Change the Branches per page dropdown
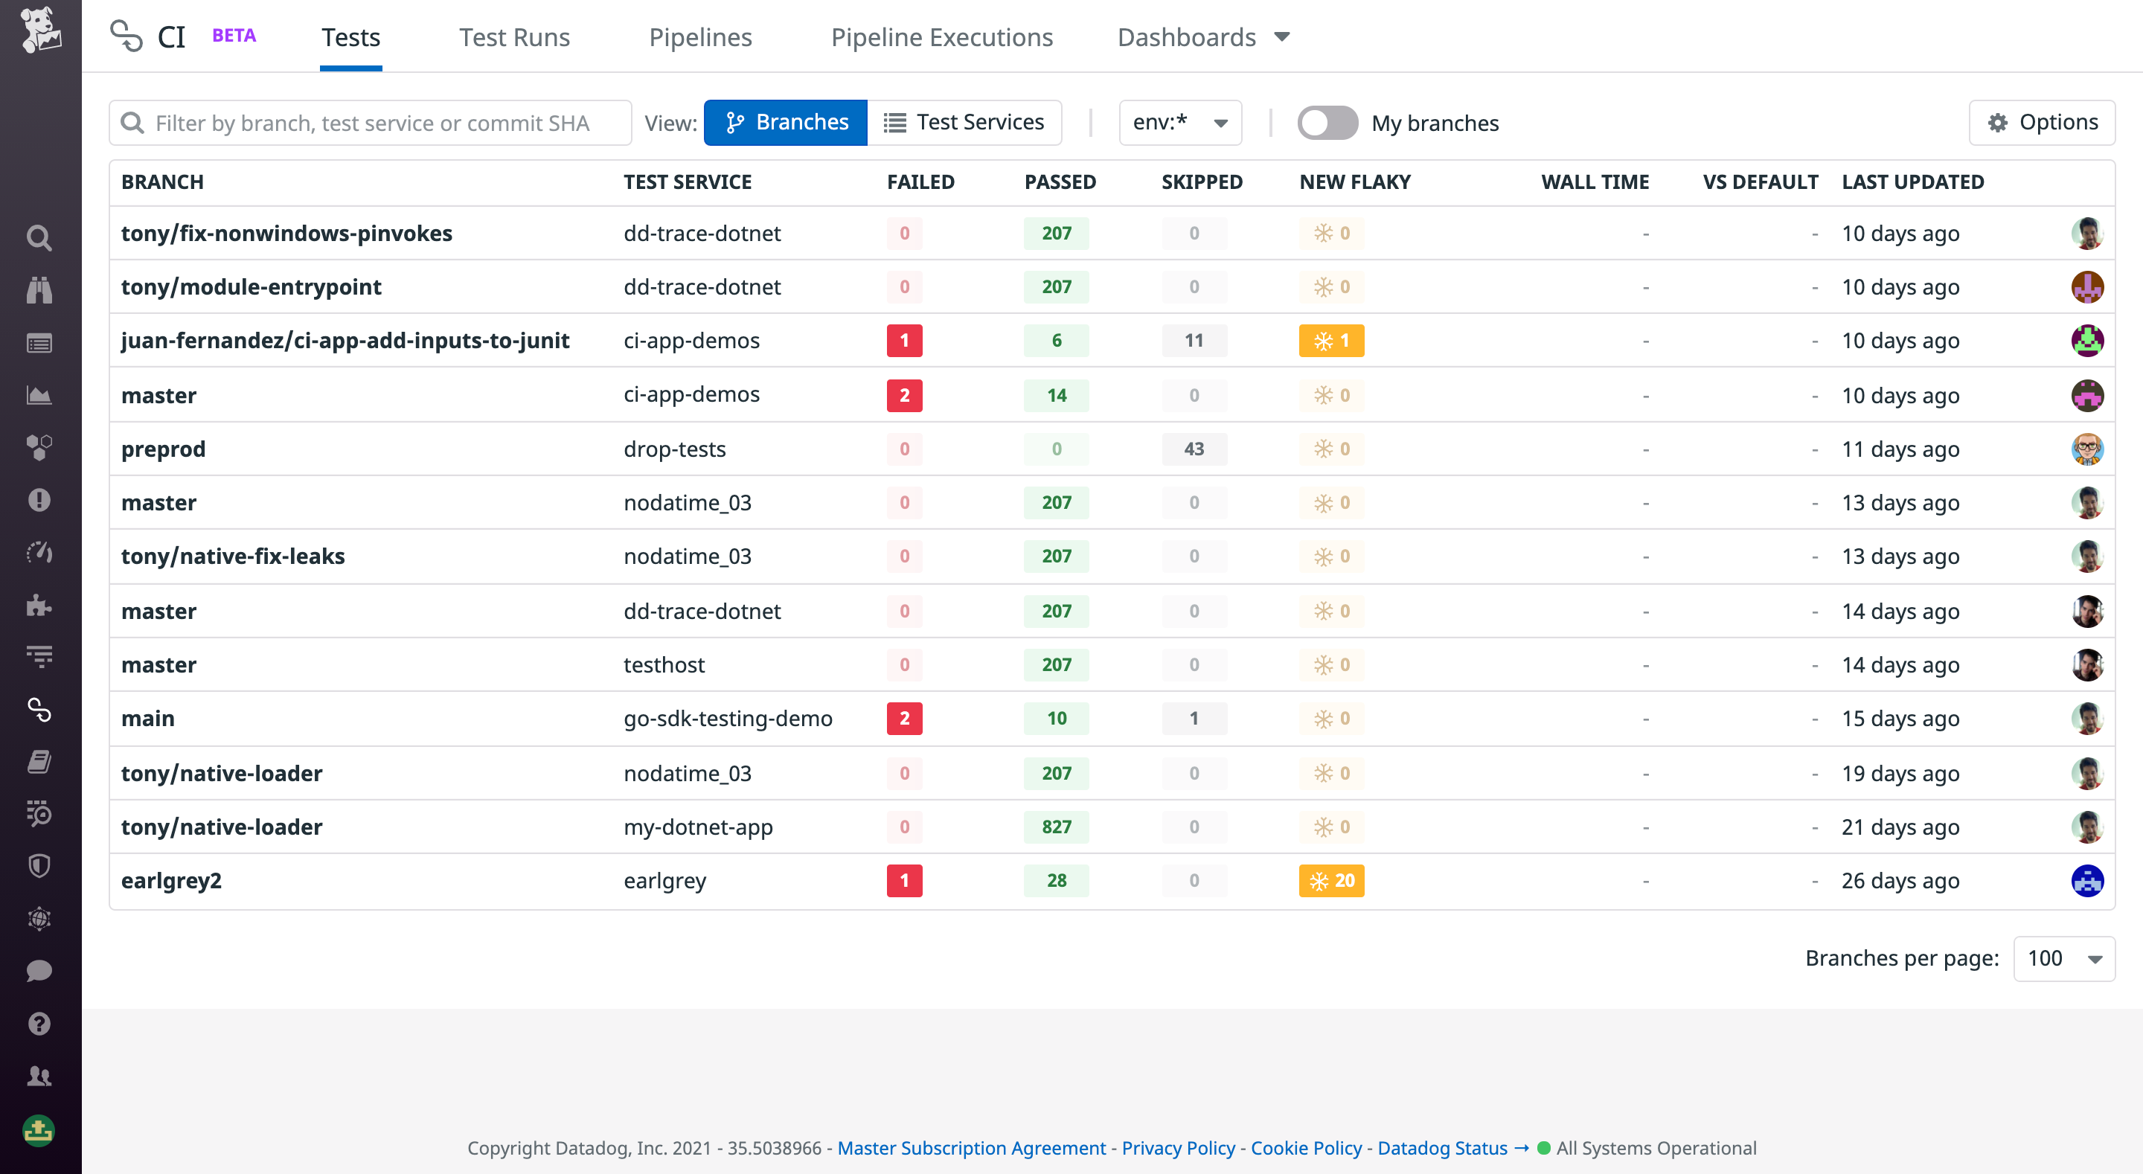 (x=2063, y=958)
